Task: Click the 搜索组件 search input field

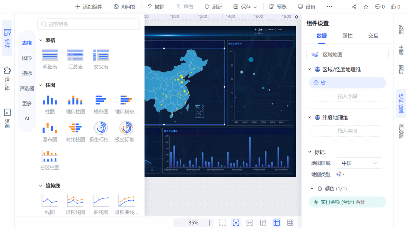Action: [88, 24]
